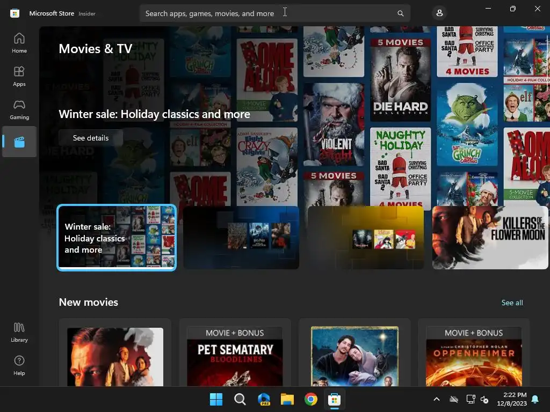Select the yellow anime collection carousel card
550x412 pixels.
pos(366,238)
